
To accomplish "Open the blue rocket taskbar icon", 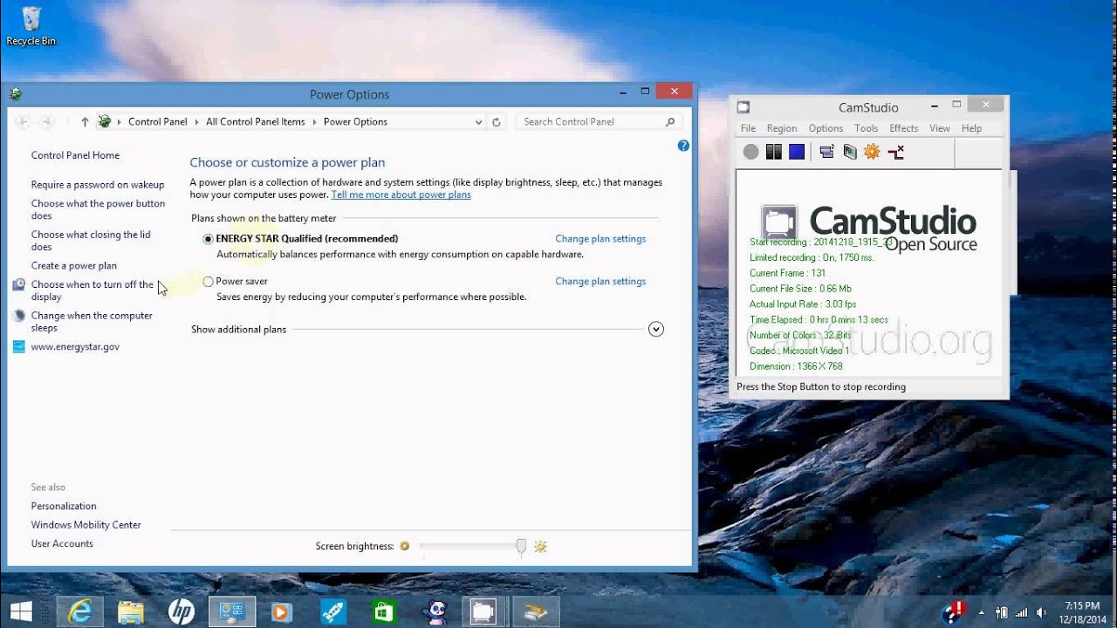I will [x=332, y=612].
